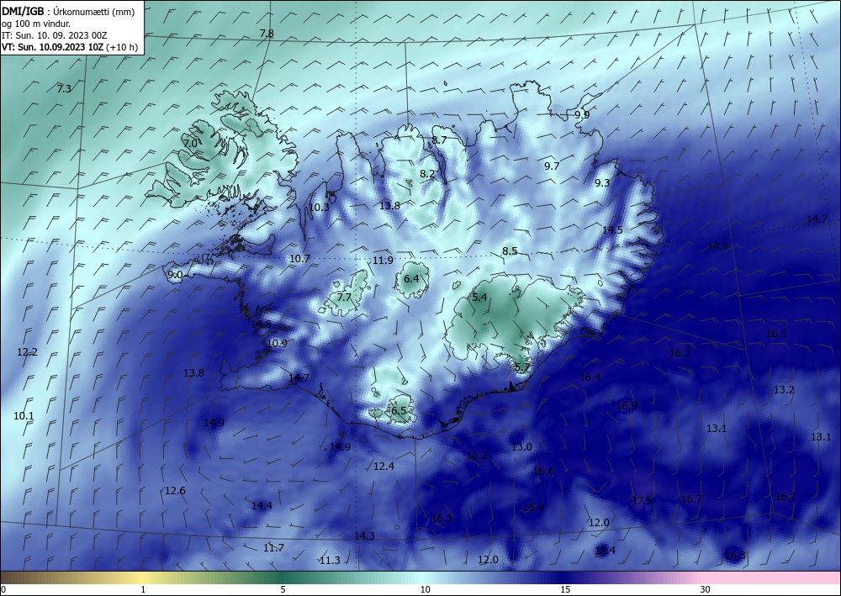Viewport: 841px width, 596px height.
Task: Click the 9.7 value label
Action: click(552, 166)
